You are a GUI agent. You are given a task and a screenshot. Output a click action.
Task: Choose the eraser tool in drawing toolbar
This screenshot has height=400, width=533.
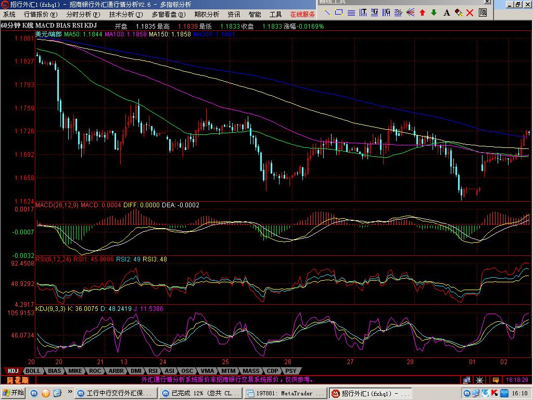(x=459, y=12)
